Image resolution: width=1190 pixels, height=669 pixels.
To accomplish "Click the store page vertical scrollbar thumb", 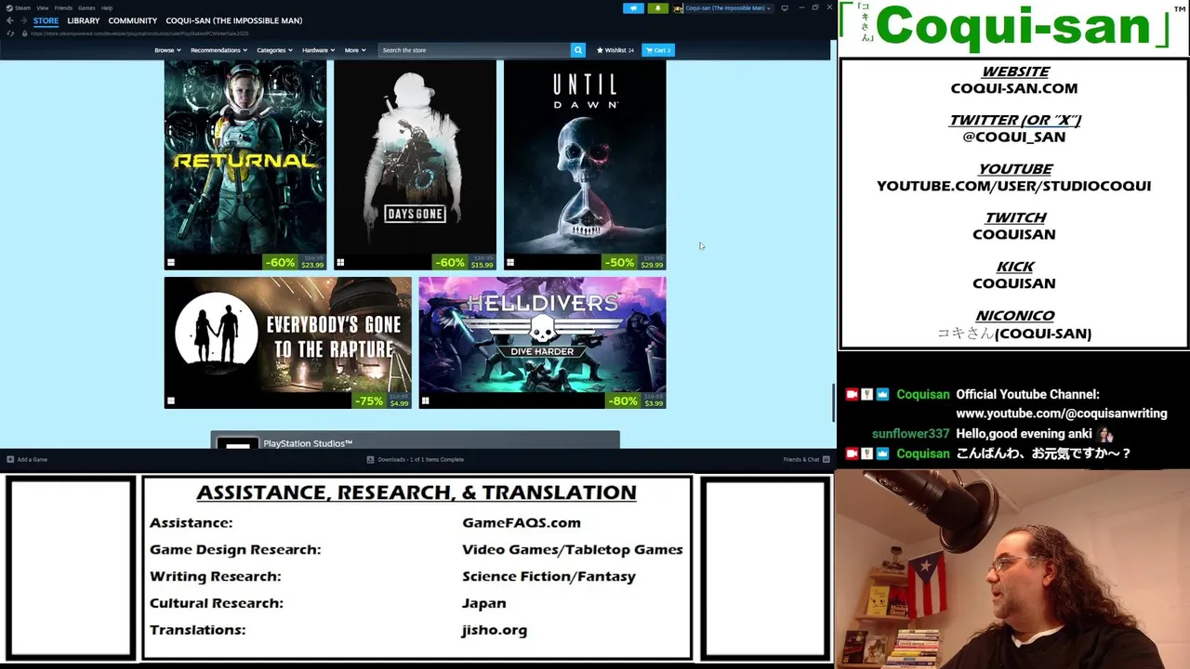I will click(x=833, y=401).
